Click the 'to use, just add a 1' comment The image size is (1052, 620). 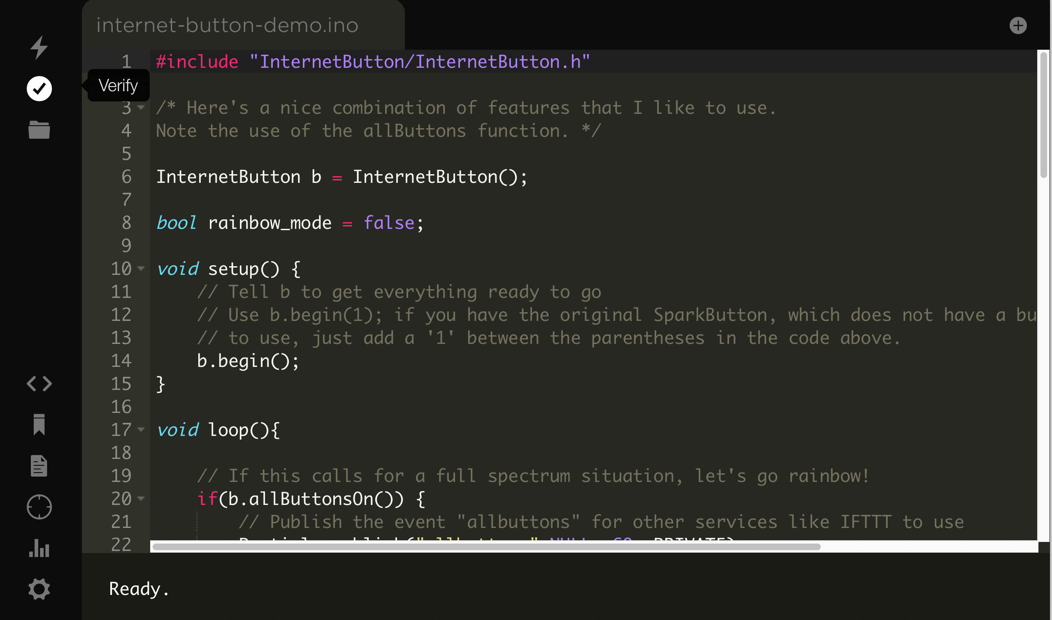tap(548, 338)
